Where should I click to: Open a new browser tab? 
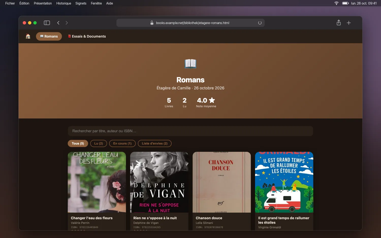point(349,23)
